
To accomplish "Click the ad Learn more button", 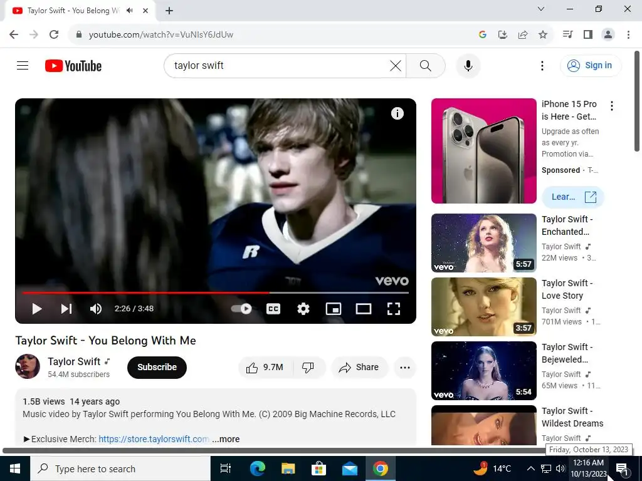I will 573,197.
